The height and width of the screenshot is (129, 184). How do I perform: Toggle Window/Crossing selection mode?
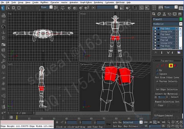[x=19, y=8]
